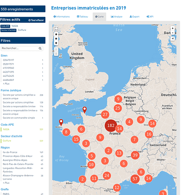This screenshot has width=181, height=195.
Task: Click the map zoom out button
Action: click(172, 33)
